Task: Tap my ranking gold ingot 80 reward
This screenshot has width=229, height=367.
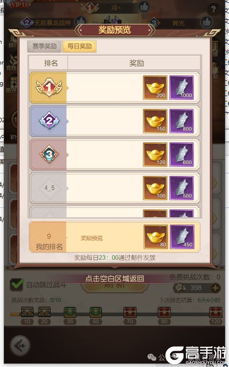Action: click(156, 237)
